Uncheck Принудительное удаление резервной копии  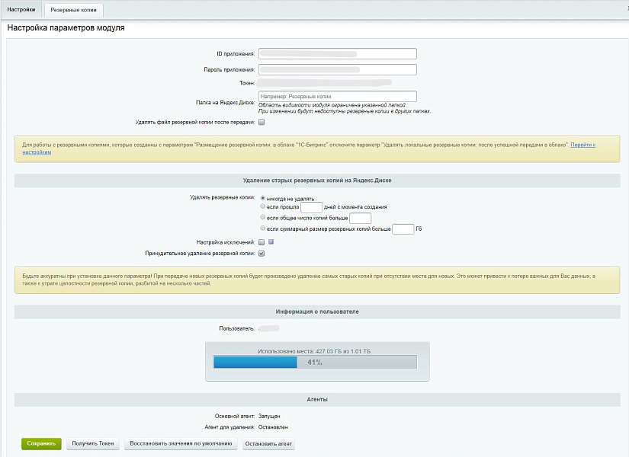coord(262,253)
